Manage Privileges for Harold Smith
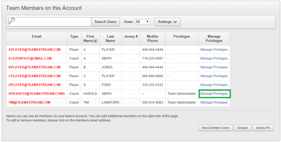Viewport: 281px width, 142px height. (x=214, y=93)
